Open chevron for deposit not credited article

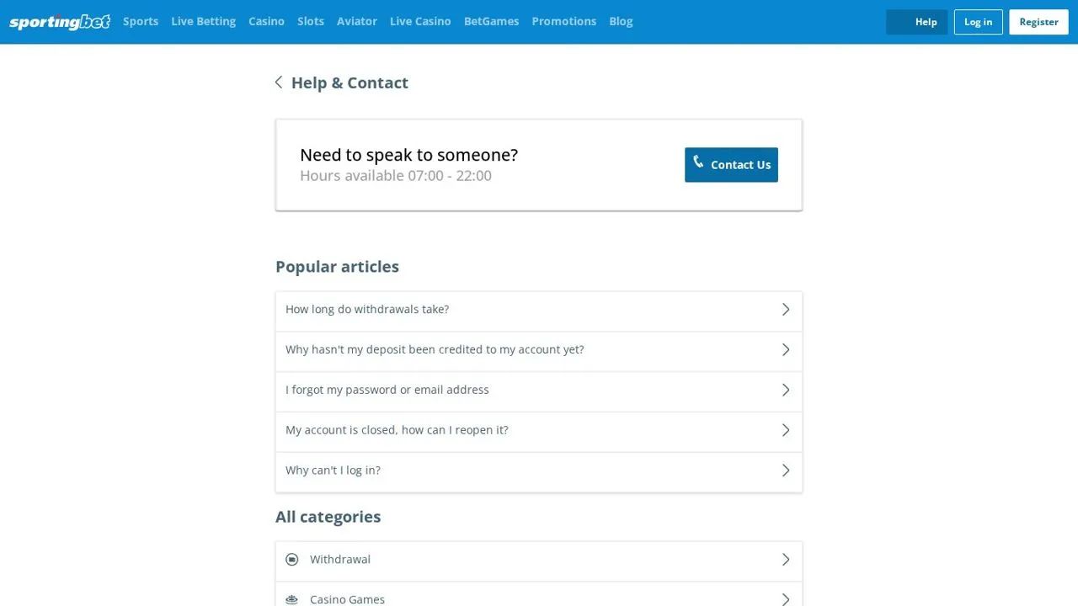(x=786, y=349)
